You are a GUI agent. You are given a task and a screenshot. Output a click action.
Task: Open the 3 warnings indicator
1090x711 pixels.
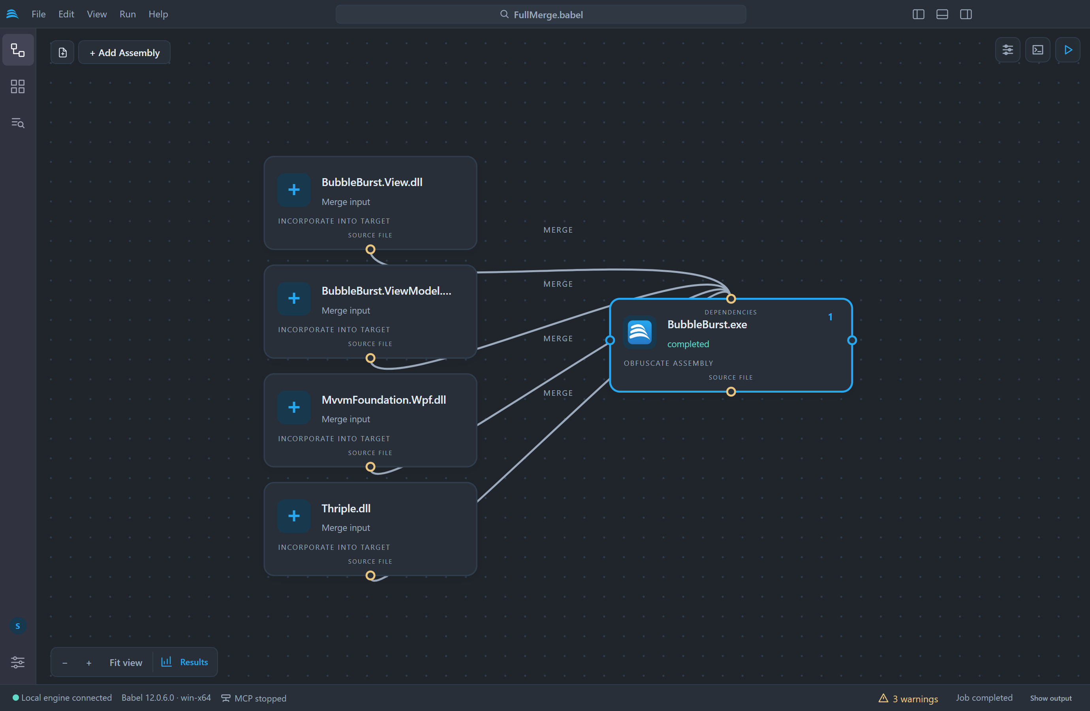coord(908,699)
